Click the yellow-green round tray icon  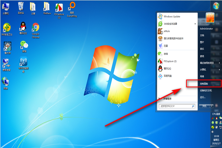213,127
